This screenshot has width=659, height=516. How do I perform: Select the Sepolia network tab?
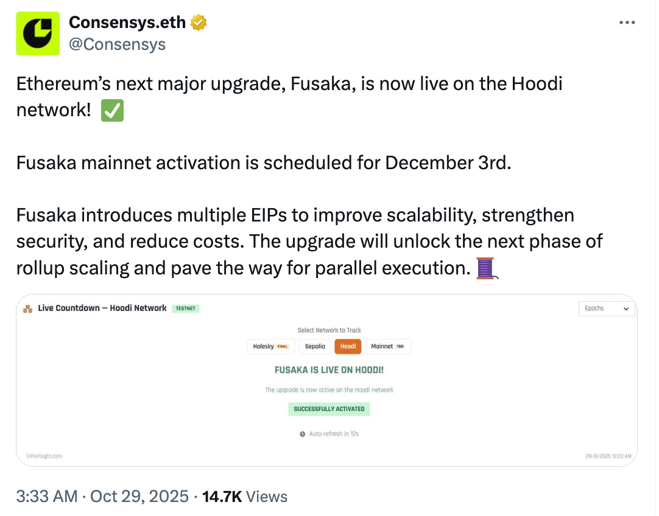(x=315, y=347)
